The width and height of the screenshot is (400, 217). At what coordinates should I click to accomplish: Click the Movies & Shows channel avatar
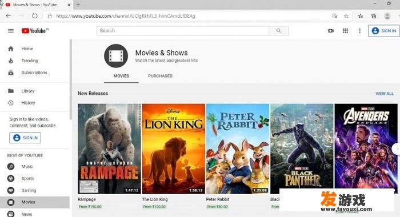(116, 56)
